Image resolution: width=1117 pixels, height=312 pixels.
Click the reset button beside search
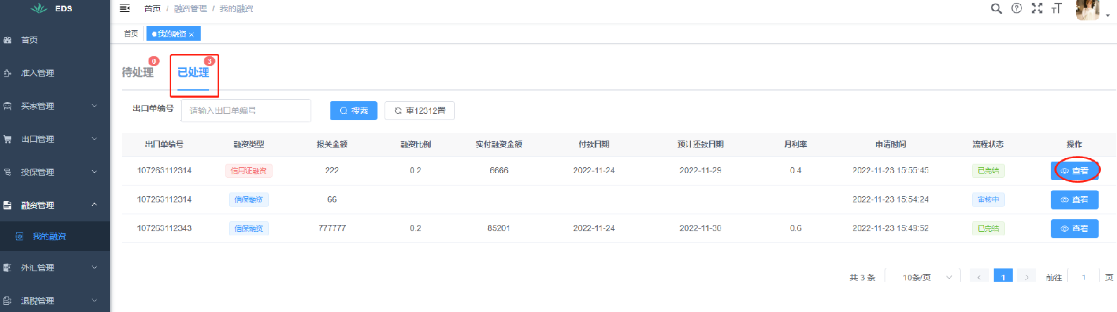420,110
